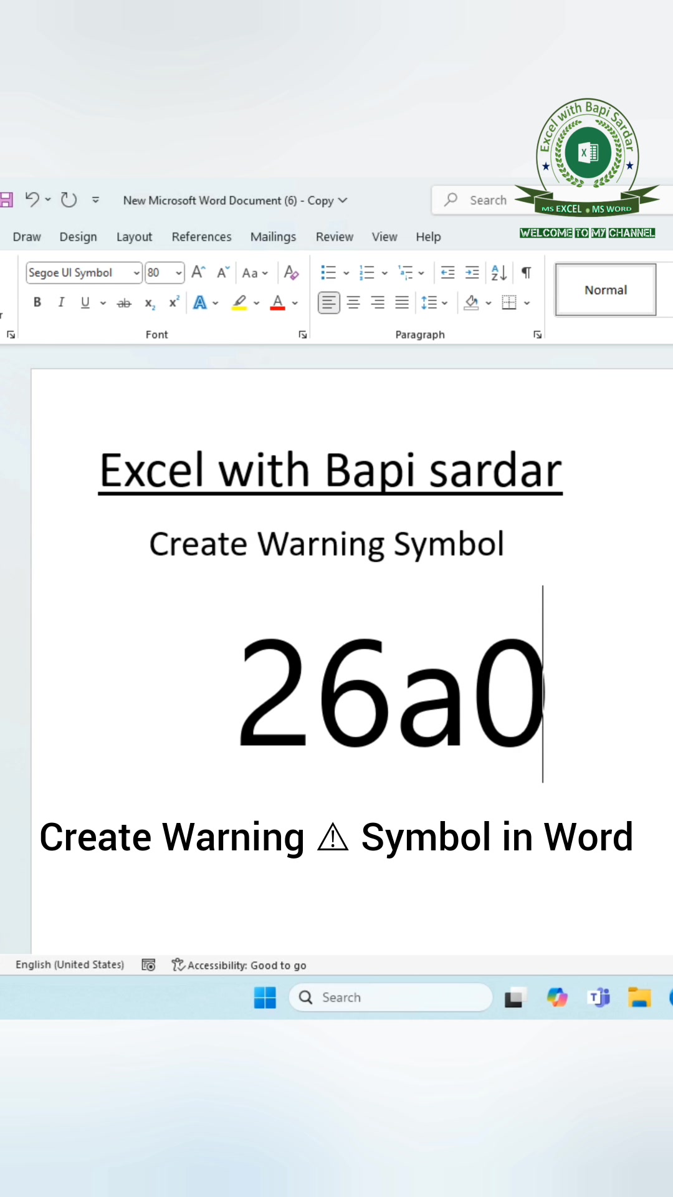The image size is (673, 1197).
Task: Click the Undo arrow icon
Action: [x=32, y=199]
